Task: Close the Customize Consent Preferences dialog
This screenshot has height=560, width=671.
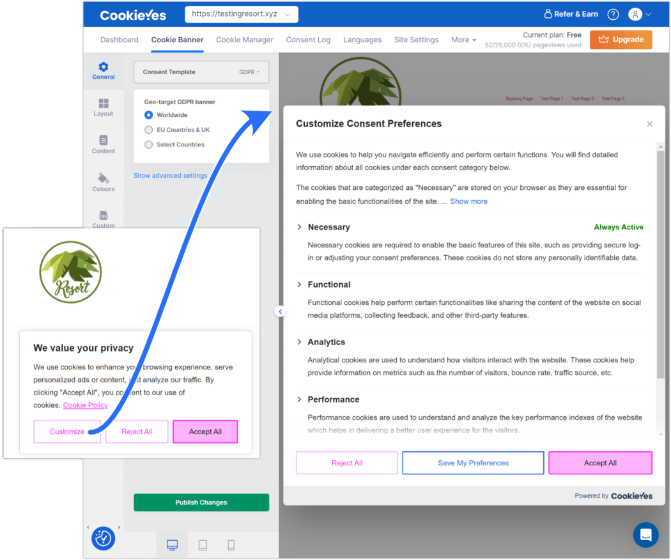Action: [650, 124]
